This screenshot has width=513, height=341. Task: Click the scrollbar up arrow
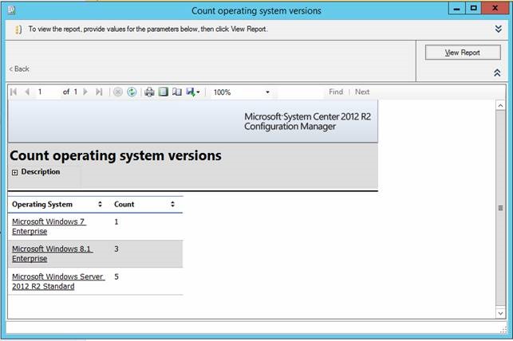click(x=500, y=105)
